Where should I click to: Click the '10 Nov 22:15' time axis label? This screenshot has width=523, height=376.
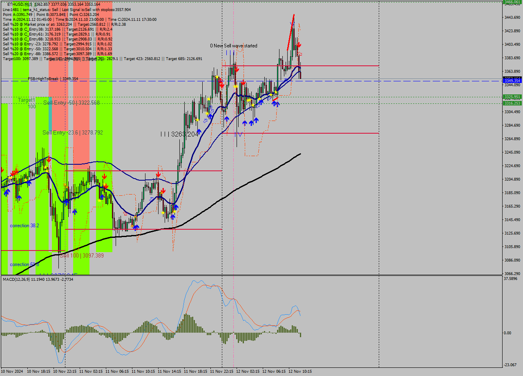pos(65,372)
